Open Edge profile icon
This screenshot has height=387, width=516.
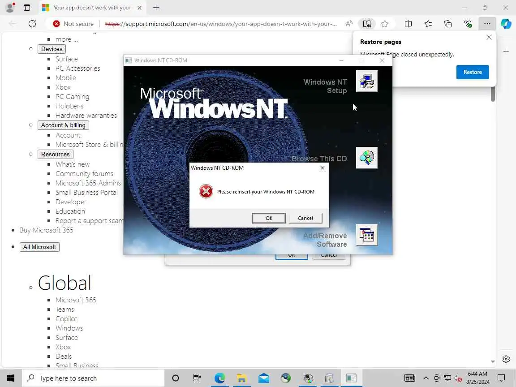10,7
